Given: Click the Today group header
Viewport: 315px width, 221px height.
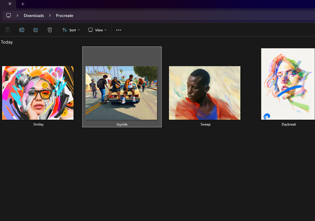Looking at the screenshot, I should 7,42.
